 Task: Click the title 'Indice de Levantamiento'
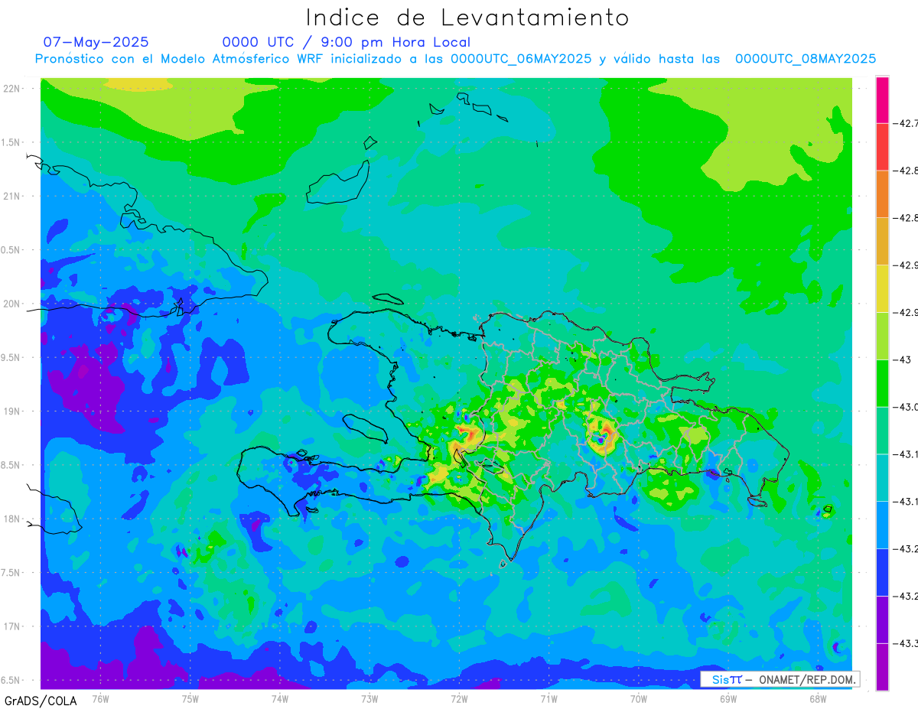pos(467,17)
